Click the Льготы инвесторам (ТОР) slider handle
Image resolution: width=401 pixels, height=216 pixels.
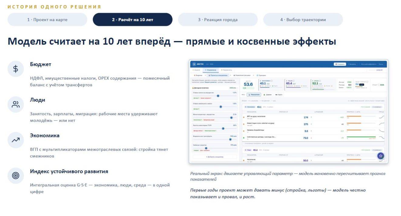223,129
